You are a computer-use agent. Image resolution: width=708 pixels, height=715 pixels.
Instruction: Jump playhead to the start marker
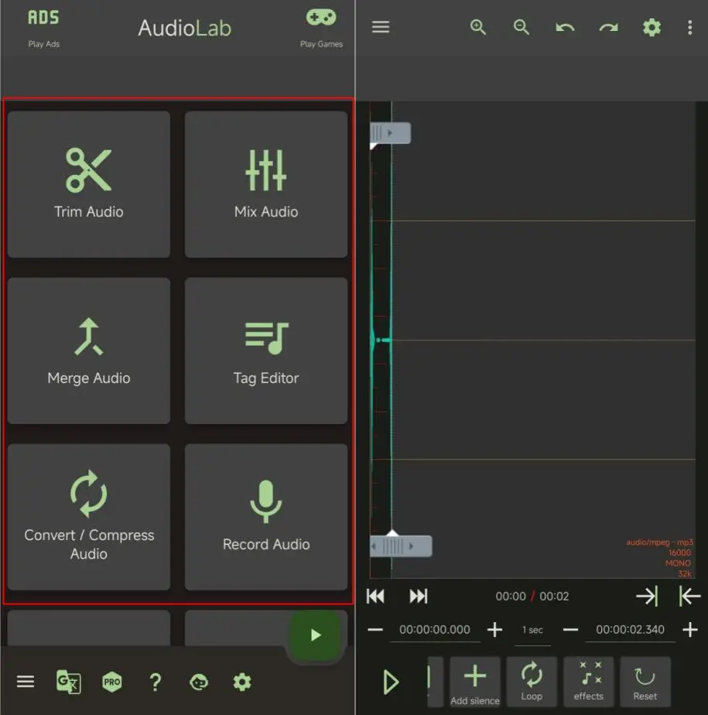tap(689, 596)
